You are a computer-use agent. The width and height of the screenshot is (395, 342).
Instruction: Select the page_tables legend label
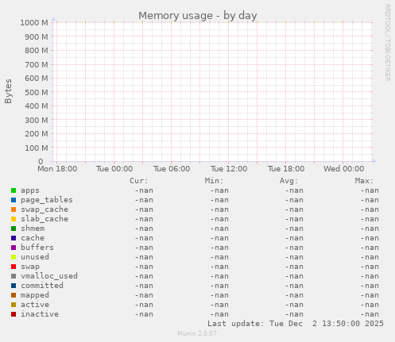coord(47,200)
